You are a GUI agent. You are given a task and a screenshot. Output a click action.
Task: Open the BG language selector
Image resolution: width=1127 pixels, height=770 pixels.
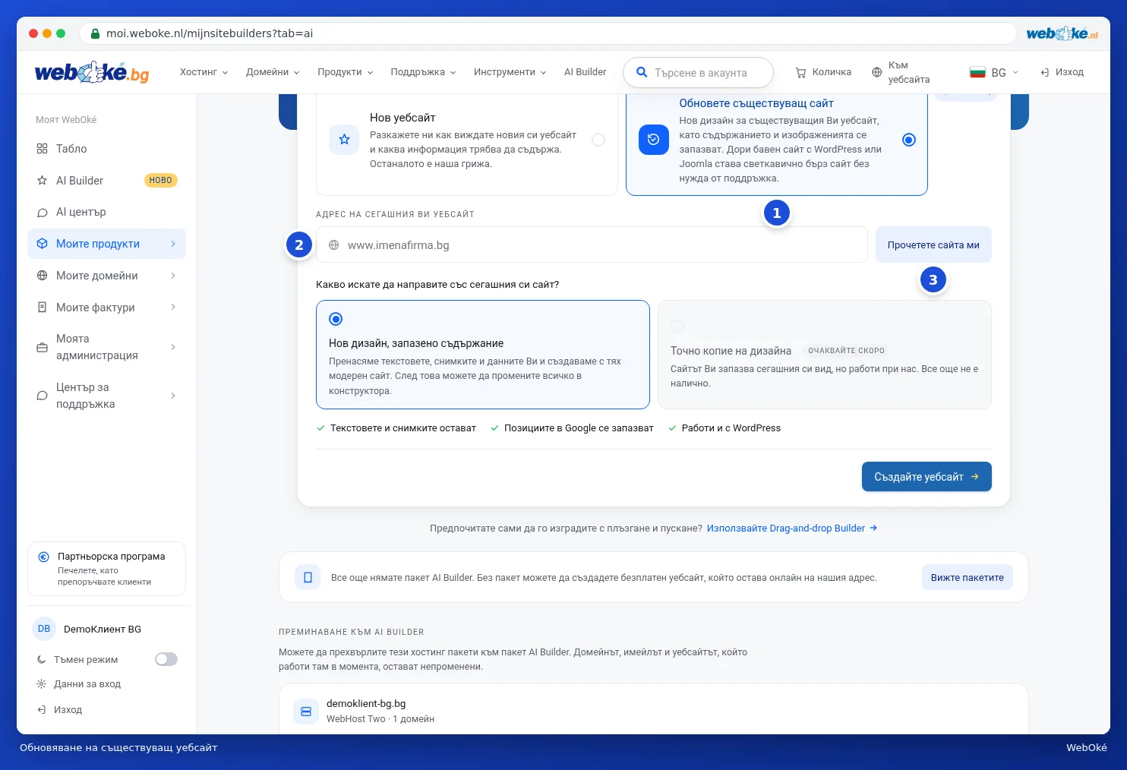(994, 72)
